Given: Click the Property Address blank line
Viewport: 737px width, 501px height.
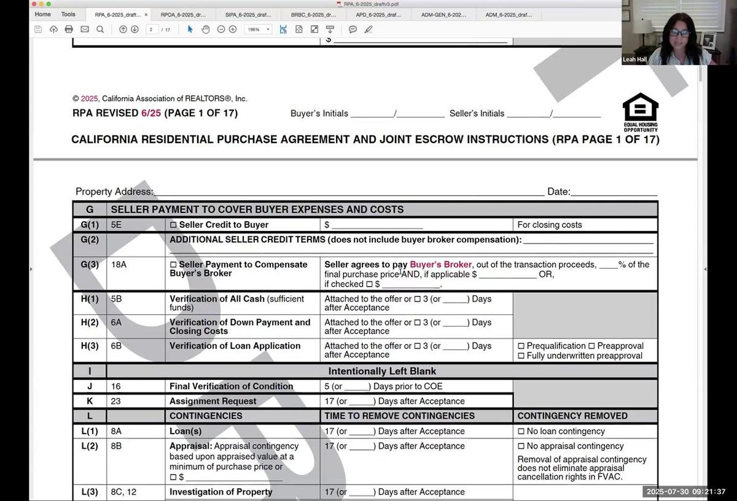Looking at the screenshot, I should coord(349,192).
